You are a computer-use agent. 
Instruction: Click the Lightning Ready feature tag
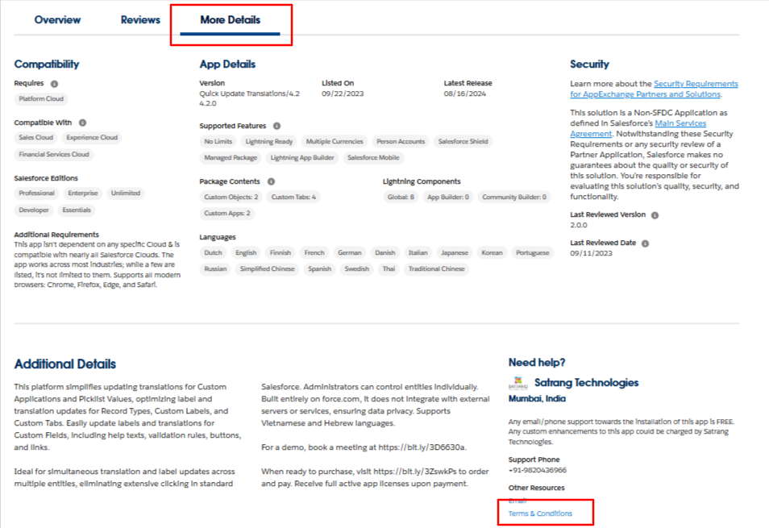tap(268, 141)
